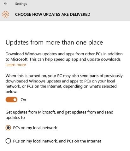Click the Get updates from Microsoft text

tap(59, 115)
